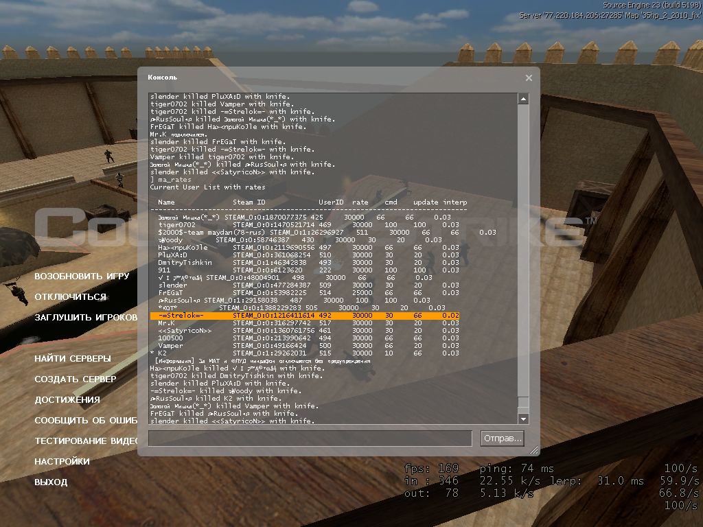The width and height of the screenshot is (703, 527).
Task: Select ОТКЛЮЧИТЬСЯ menu item
Action: (71, 296)
